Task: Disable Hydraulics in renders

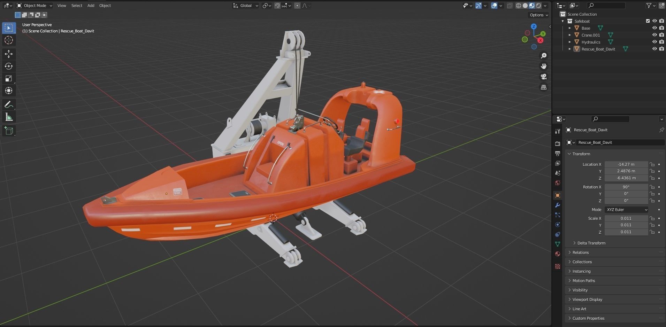Action: (661, 42)
